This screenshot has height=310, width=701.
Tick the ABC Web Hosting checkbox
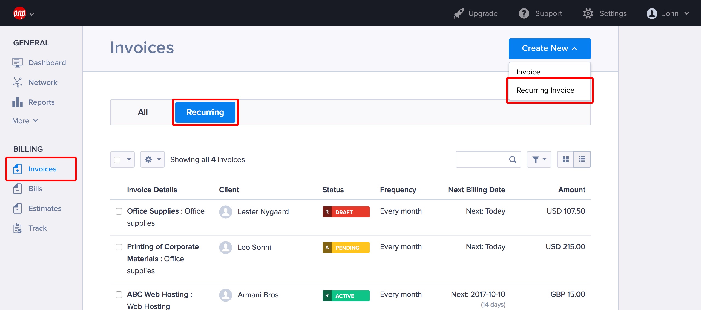click(x=119, y=295)
